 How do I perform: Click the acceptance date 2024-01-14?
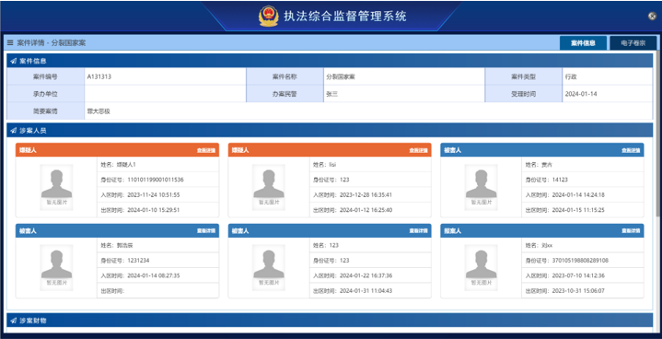(x=581, y=94)
